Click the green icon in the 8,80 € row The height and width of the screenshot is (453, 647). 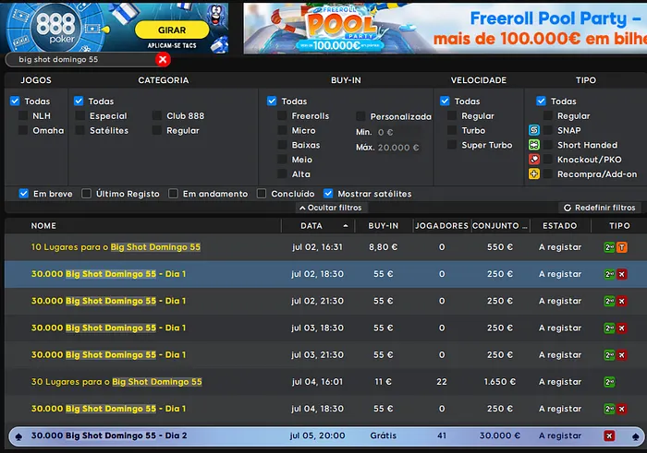click(609, 247)
